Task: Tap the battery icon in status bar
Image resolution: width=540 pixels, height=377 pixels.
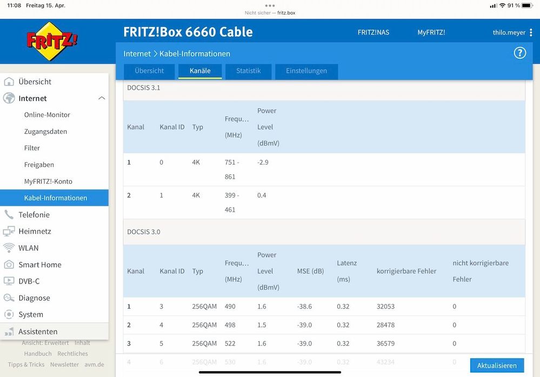Action: coord(527,5)
